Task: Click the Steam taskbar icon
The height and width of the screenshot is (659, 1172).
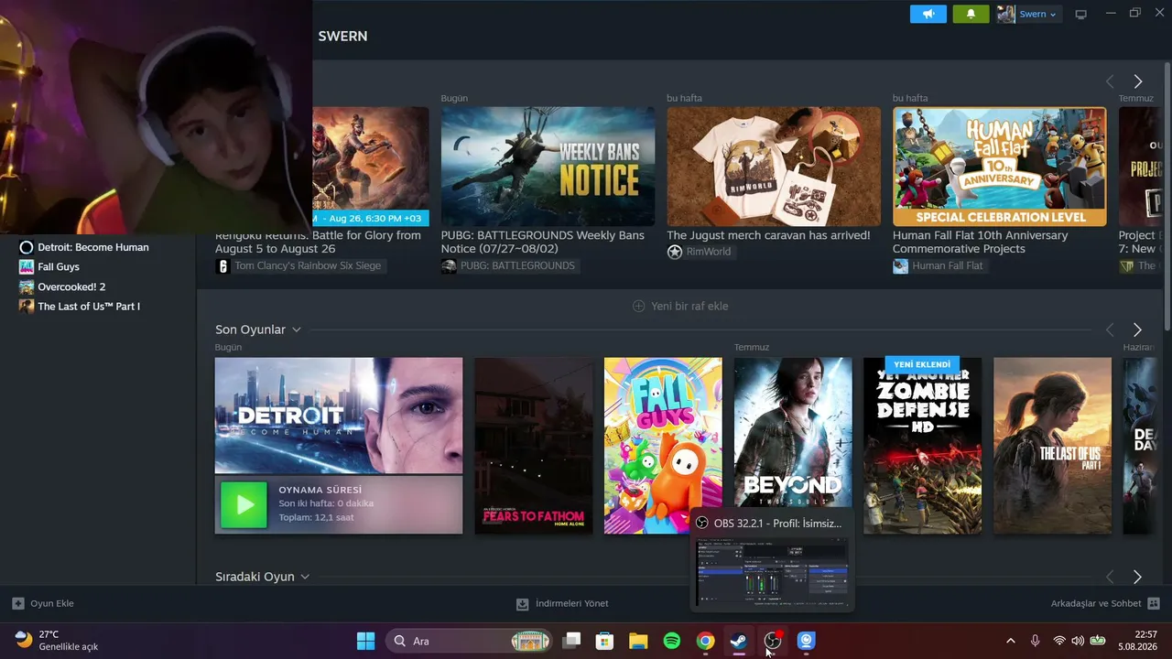Action: coord(739,641)
